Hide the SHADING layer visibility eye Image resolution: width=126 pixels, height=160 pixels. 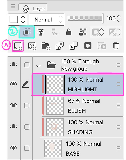pos(13,126)
